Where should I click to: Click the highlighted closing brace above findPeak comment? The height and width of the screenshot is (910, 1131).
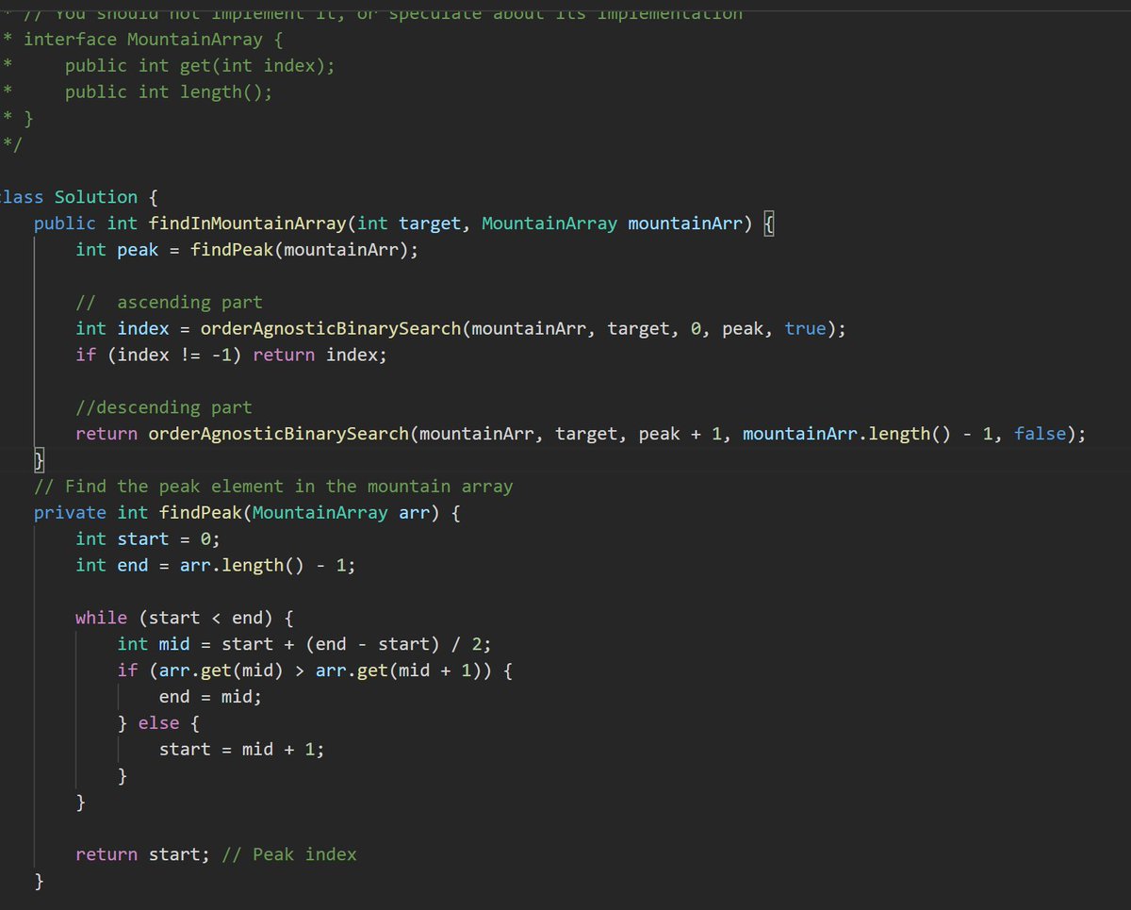click(x=39, y=461)
